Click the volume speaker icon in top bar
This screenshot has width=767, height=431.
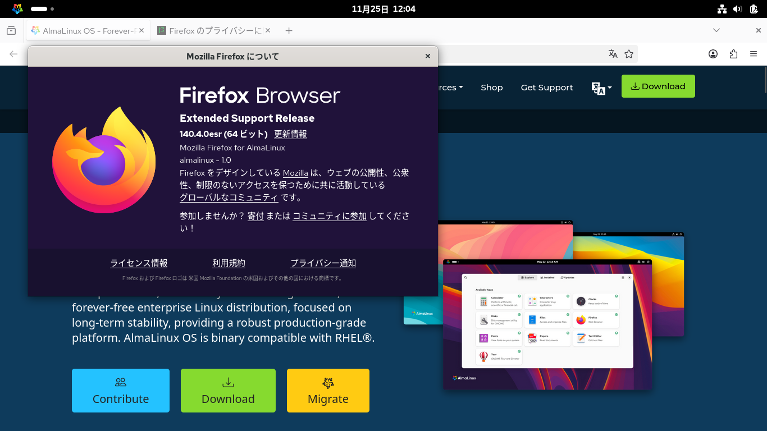click(x=738, y=9)
